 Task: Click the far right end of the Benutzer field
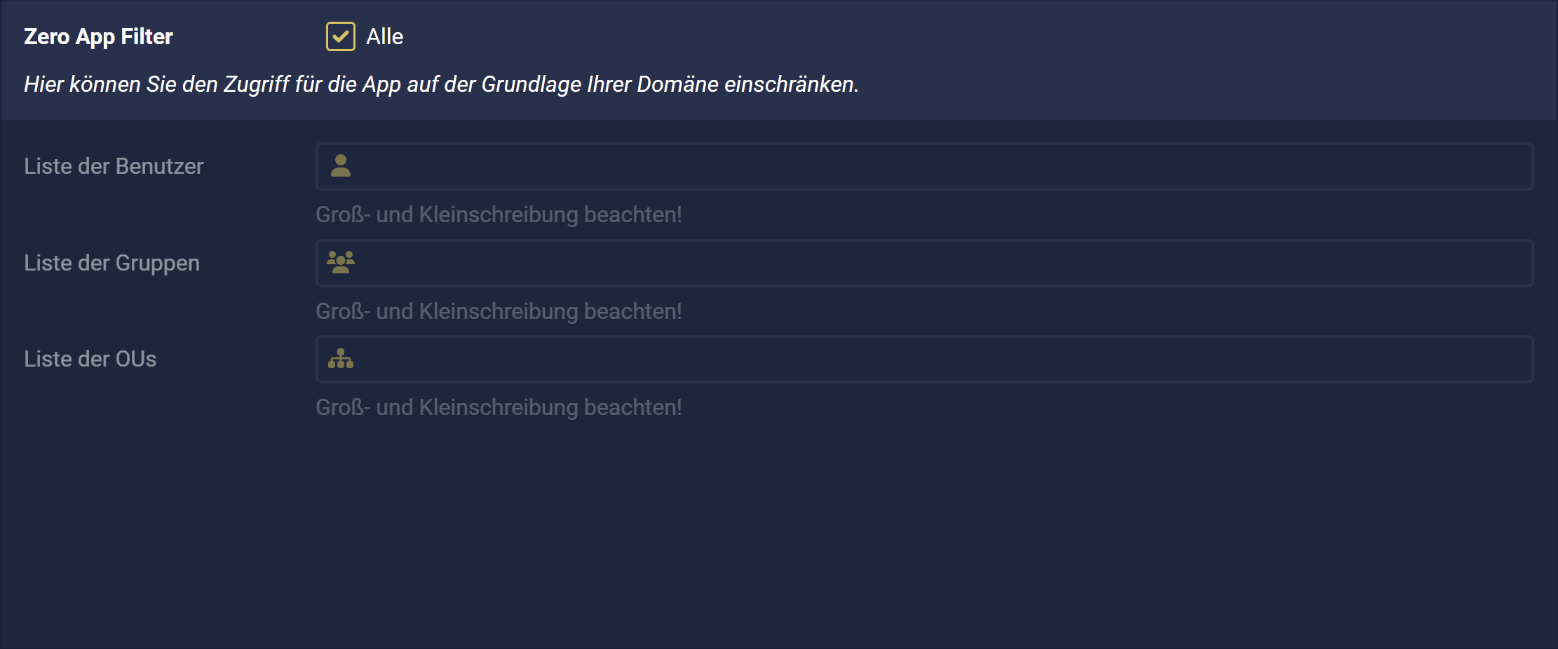click(x=1515, y=166)
